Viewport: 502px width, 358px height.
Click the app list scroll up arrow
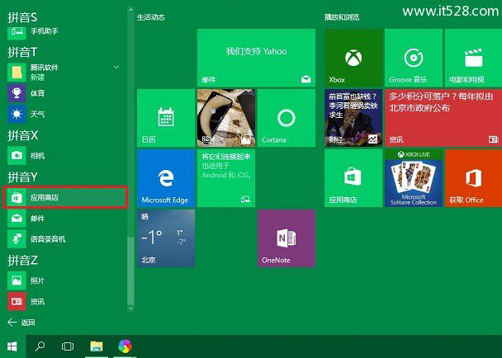coord(130,10)
